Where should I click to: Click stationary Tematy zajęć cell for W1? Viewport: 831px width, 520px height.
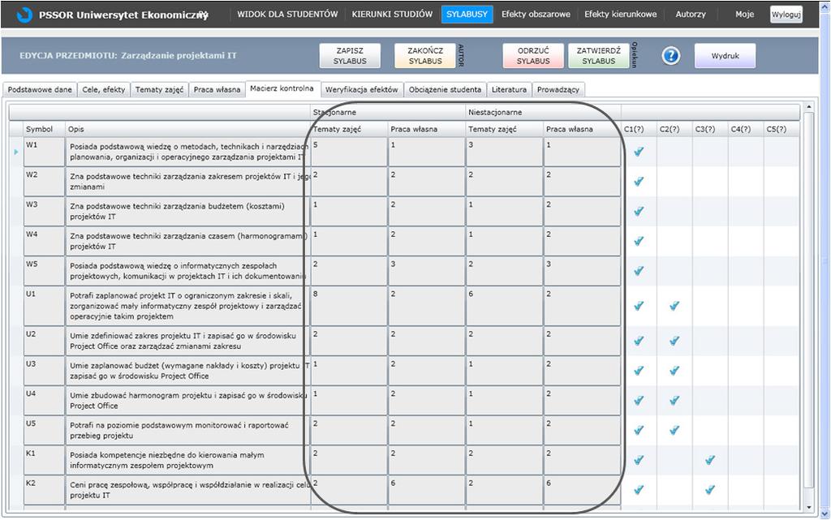[x=349, y=152]
